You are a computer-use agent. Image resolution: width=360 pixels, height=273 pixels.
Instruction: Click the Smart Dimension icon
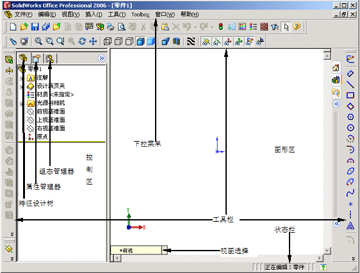[x=350, y=74]
